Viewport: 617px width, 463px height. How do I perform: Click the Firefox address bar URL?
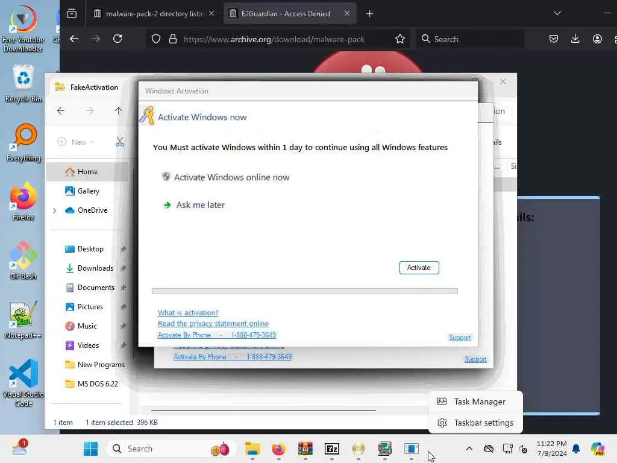pos(274,39)
